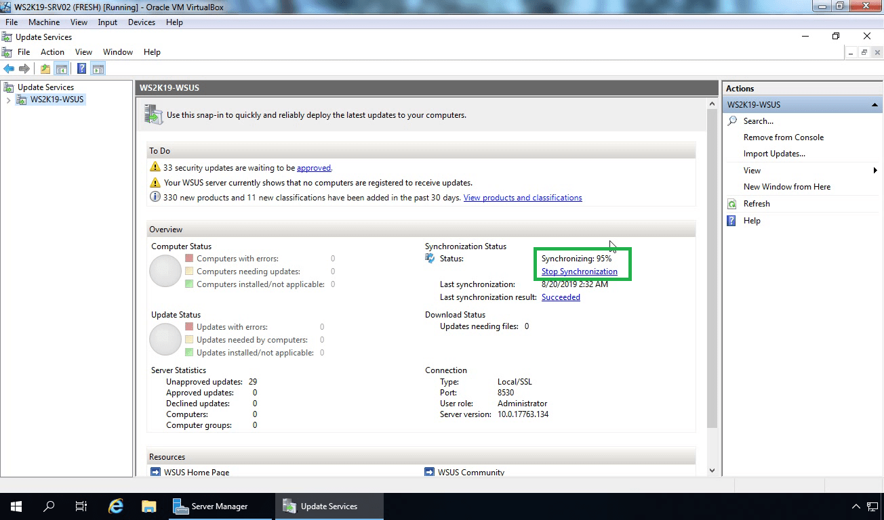884x520 pixels.
Task: Click the Back arrow in MMC toolbar
Action: click(9, 68)
